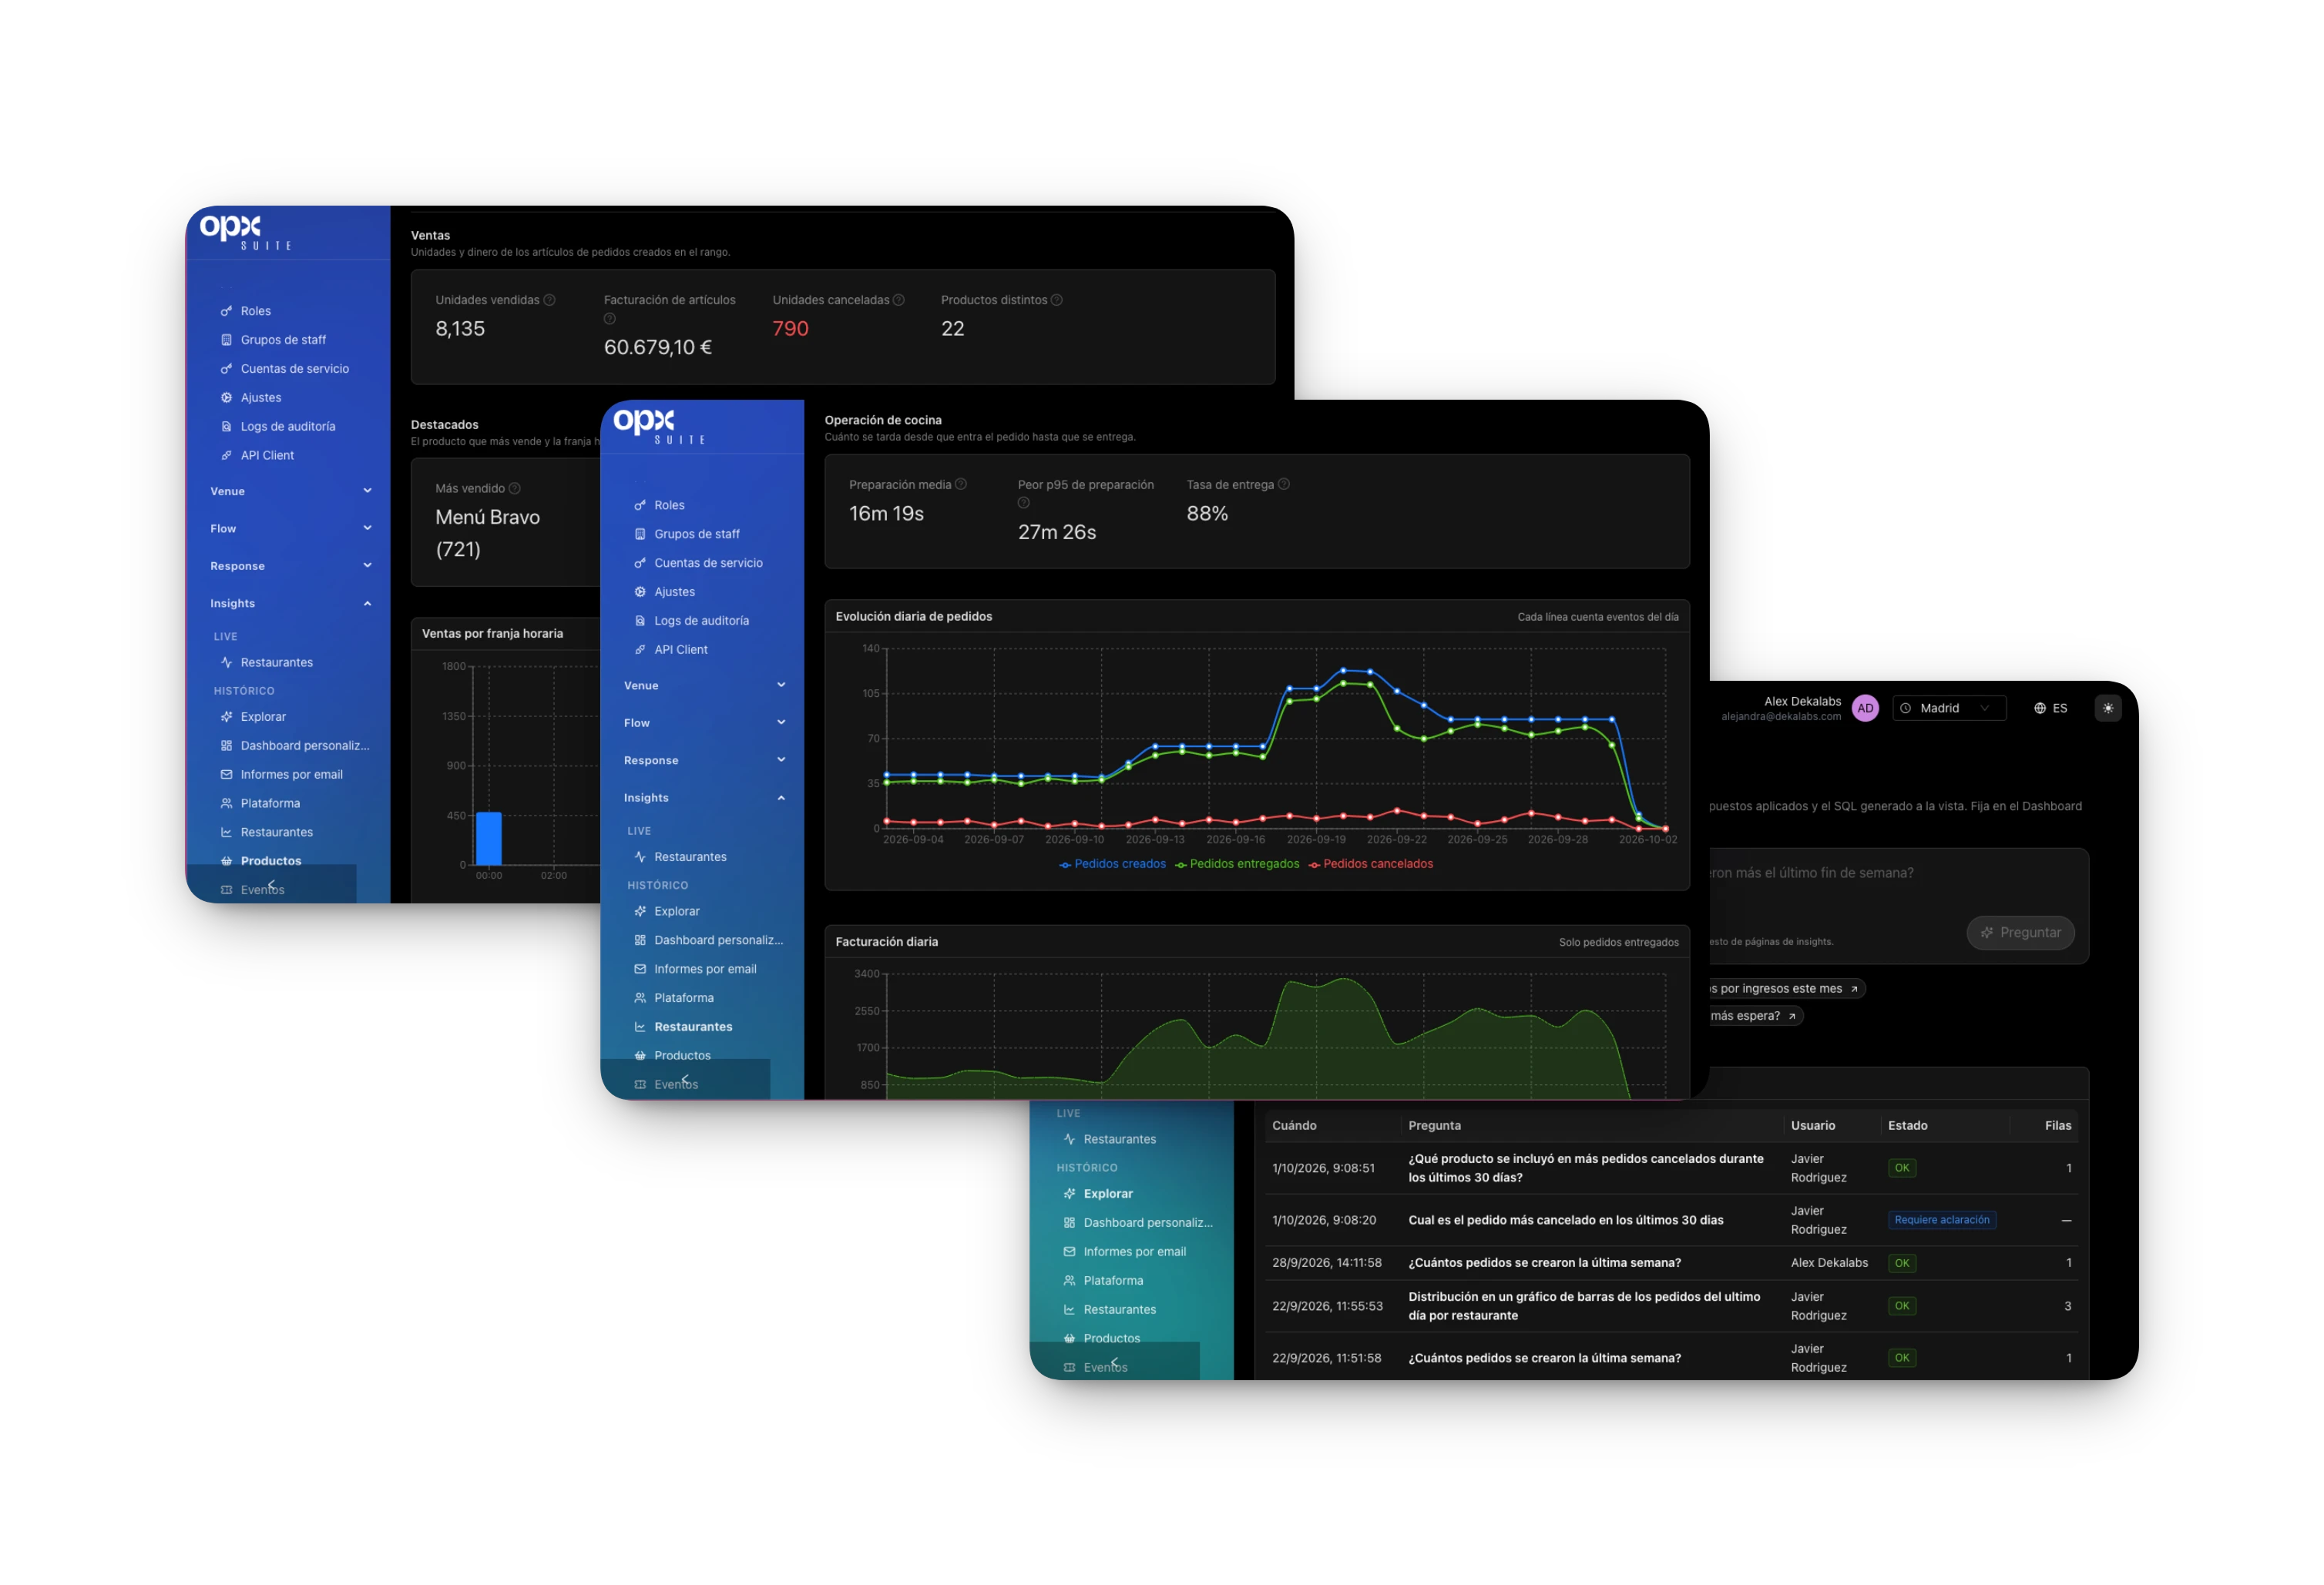Click the 'Requiere aclaración' status badge

point(1941,1220)
